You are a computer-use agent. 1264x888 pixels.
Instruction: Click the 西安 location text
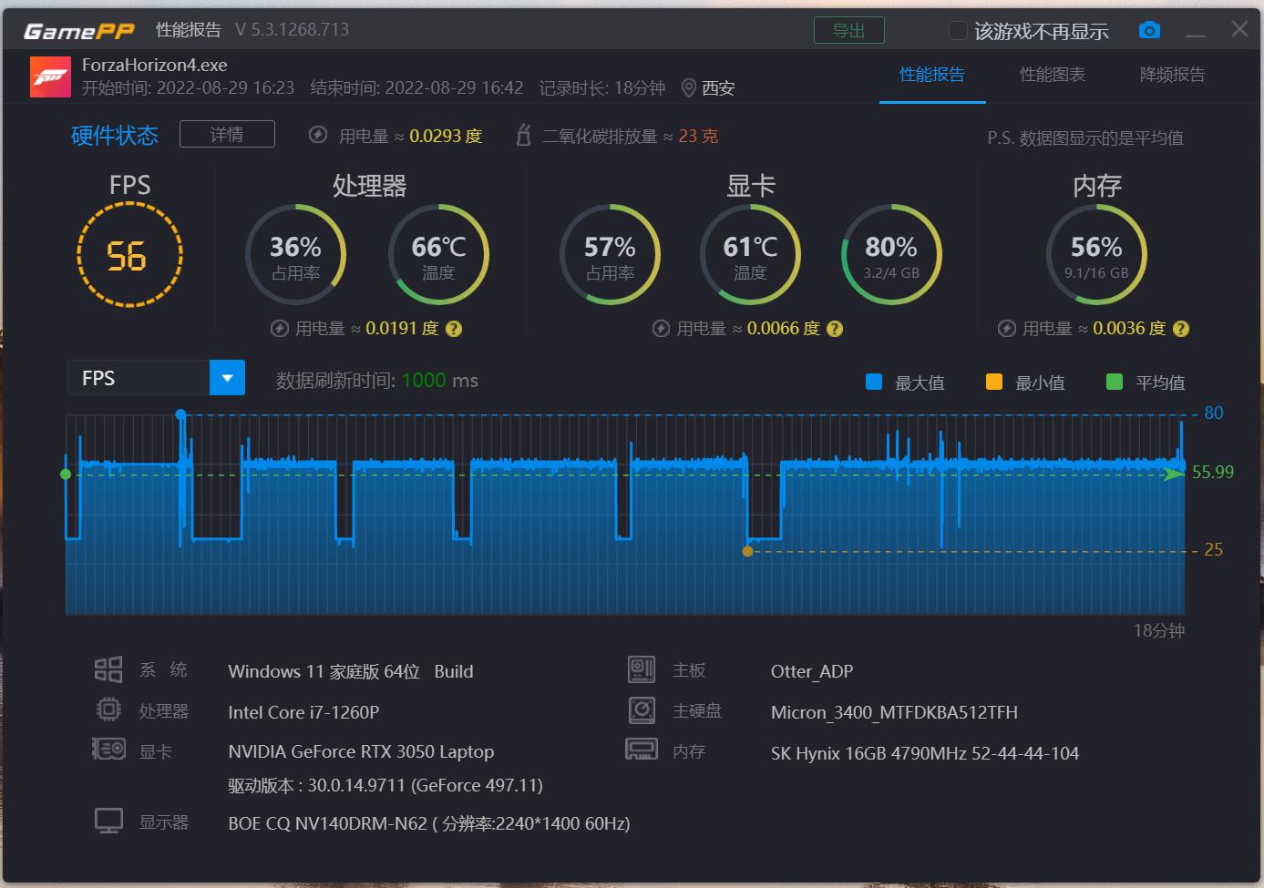(x=718, y=87)
